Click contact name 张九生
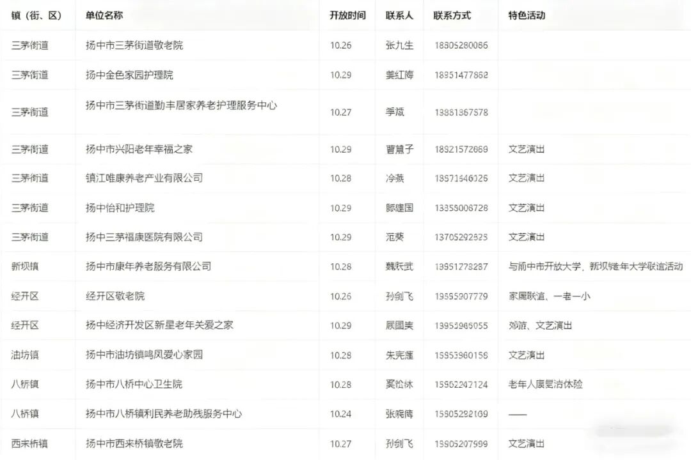The width and height of the screenshot is (691, 460). (399, 45)
